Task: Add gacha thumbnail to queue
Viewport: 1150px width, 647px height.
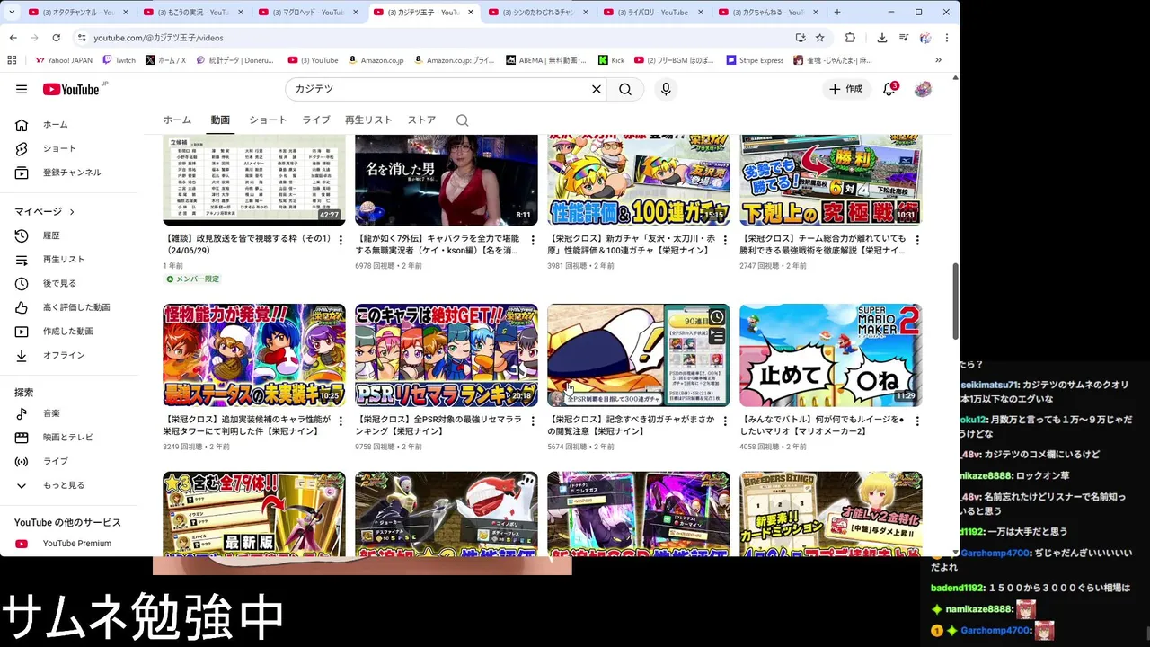Action: click(716, 337)
